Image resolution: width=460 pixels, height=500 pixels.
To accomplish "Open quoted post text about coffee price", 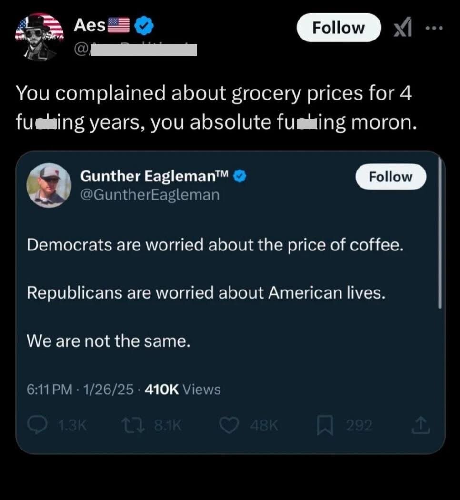I will 215,245.
